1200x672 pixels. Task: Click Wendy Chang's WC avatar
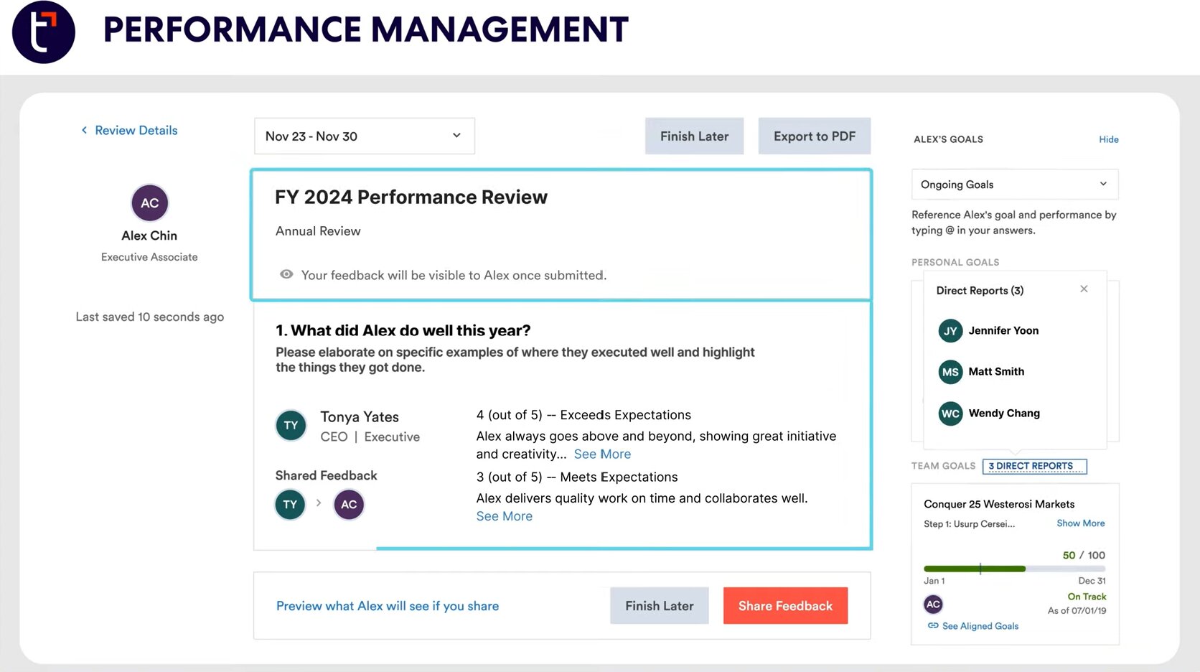pos(950,414)
